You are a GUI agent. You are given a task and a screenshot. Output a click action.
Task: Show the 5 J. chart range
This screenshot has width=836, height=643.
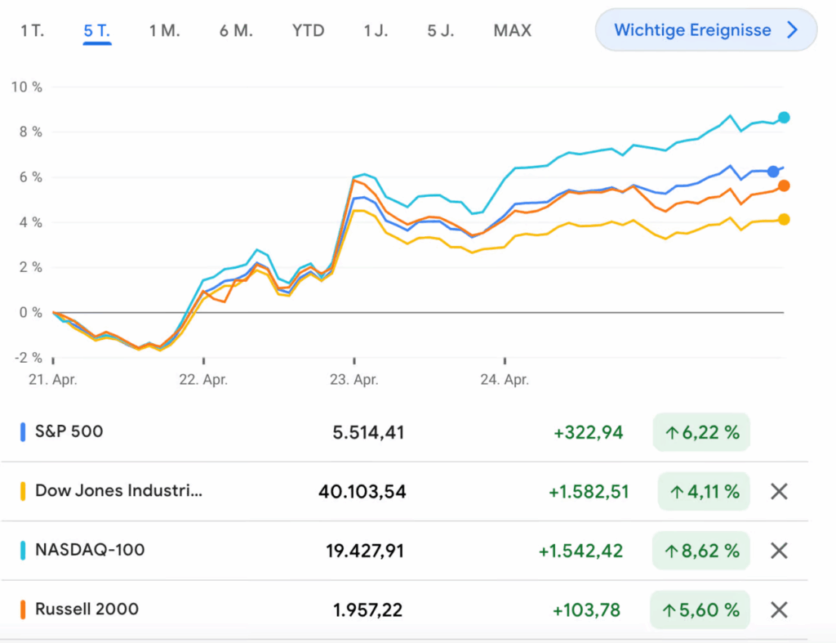[x=441, y=31]
